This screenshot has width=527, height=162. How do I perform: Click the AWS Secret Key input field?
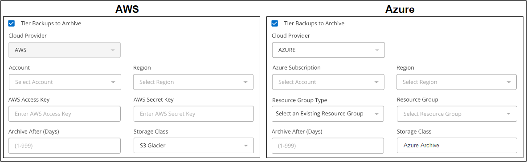pyautogui.click(x=194, y=114)
